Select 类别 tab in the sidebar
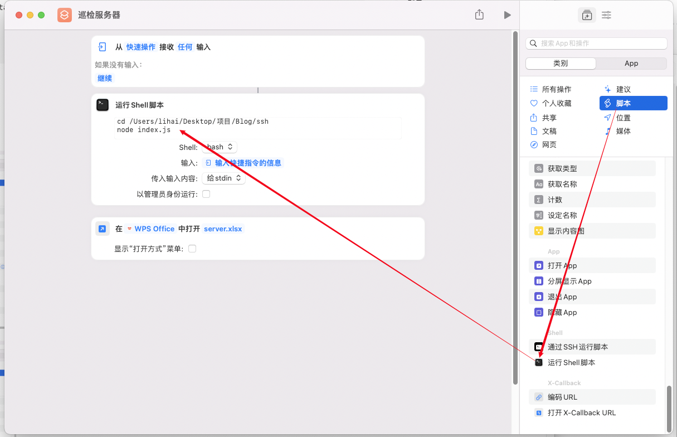 [x=561, y=63]
